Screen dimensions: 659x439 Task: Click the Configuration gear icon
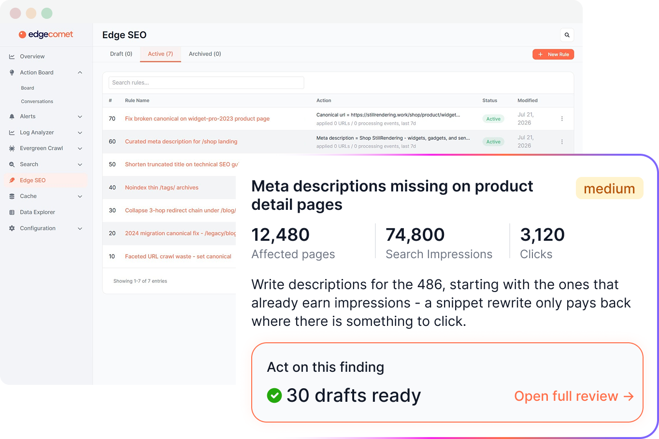click(x=12, y=228)
